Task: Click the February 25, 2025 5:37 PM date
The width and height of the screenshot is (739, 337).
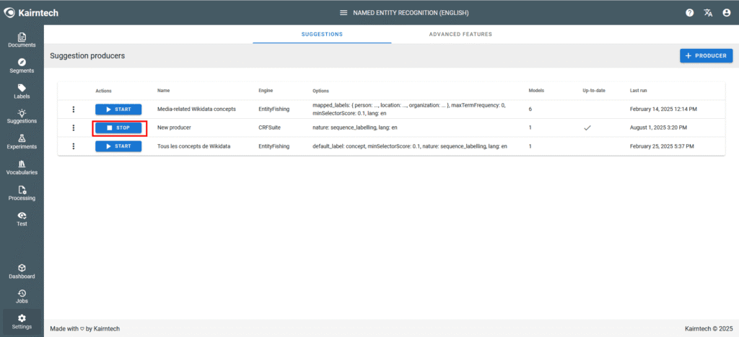Action: 662,146
